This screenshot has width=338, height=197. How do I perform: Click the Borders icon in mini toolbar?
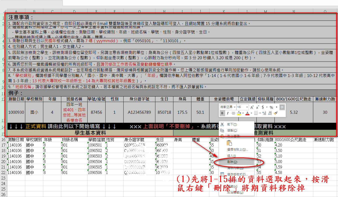pos(256,113)
